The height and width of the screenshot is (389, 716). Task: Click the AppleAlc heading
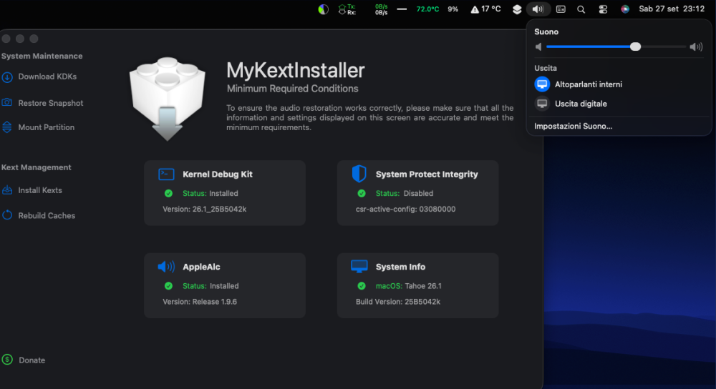tap(201, 267)
